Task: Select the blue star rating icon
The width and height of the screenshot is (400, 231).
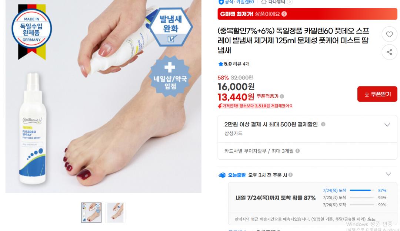Action: click(221, 64)
